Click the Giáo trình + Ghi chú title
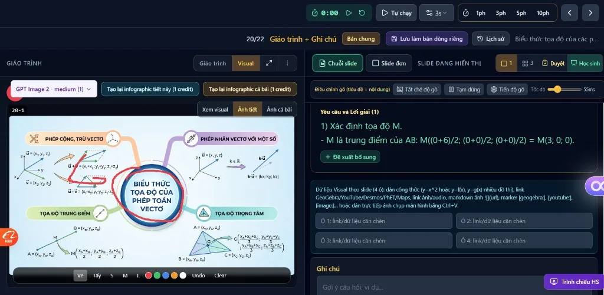 coord(303,39)
